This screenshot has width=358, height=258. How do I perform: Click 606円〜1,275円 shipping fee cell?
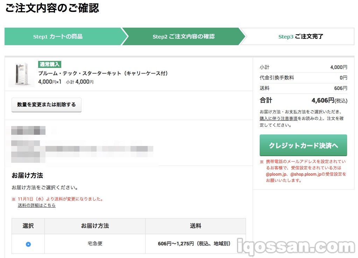195,244
